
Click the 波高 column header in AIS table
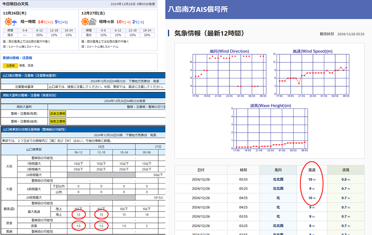(345, 170)
